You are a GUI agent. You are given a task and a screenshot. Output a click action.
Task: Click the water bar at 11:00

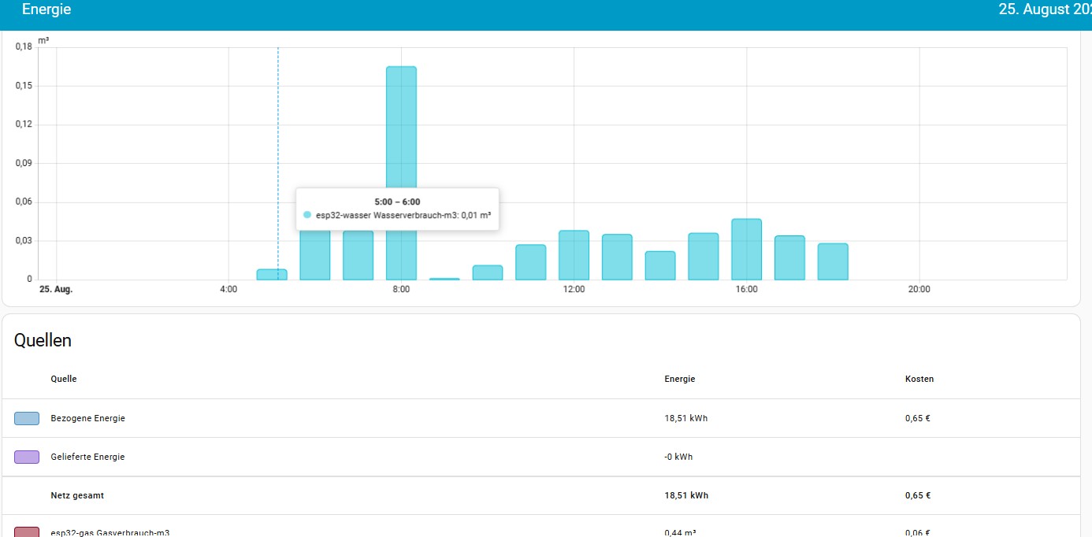click(x=531, y=262)
